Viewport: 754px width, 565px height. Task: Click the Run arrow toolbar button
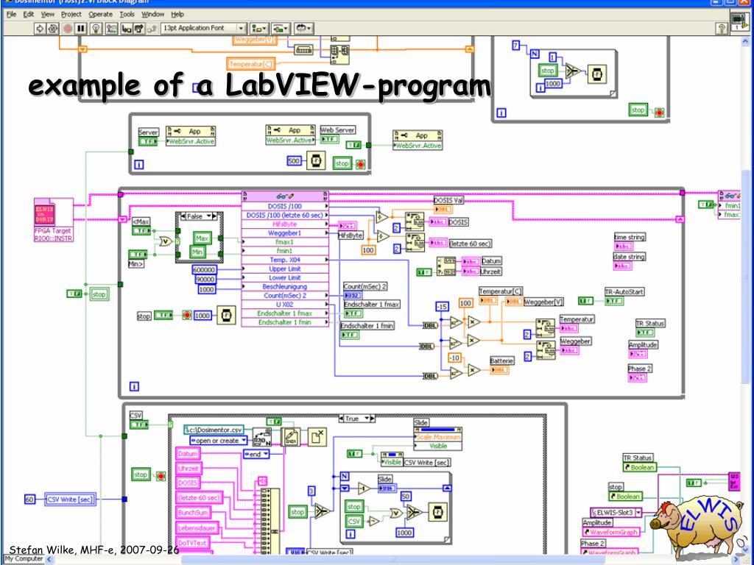[40, 29]
